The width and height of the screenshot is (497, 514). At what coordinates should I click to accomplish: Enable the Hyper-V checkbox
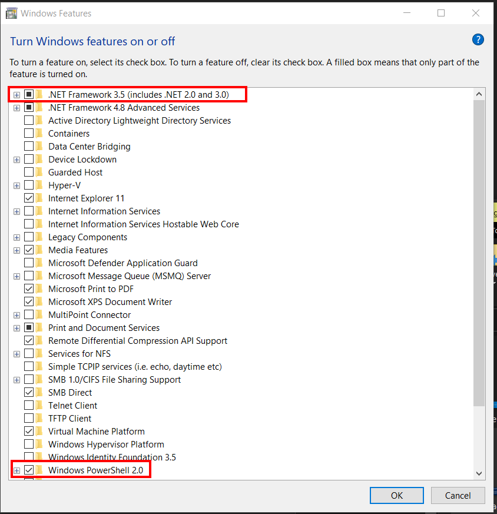coord(29,185)
